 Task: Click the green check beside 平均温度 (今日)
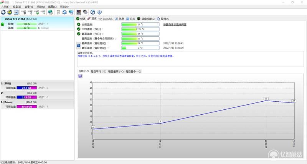coord(79,29)
